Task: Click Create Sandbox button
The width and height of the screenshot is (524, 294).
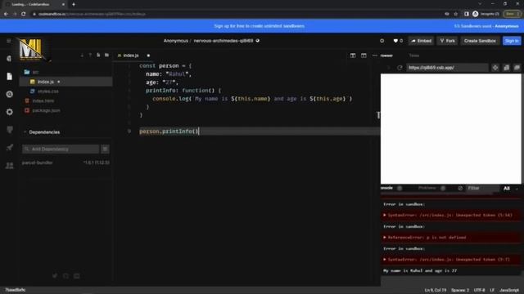Action: click(x=480, y=41)
